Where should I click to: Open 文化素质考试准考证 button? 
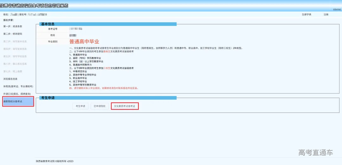point(125,107)
